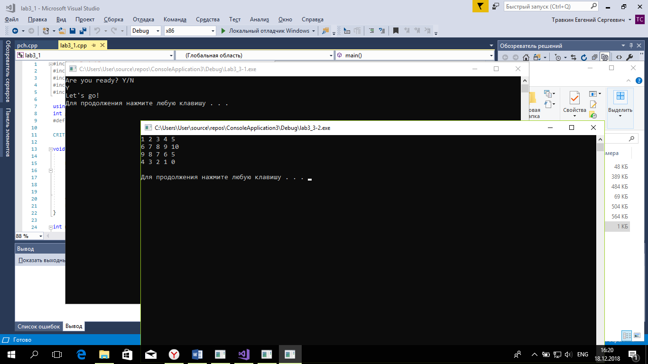Screen dimensions: 648x364
Task: Click the ENG language indicator in taskbar
Action: tap(583, 354)
